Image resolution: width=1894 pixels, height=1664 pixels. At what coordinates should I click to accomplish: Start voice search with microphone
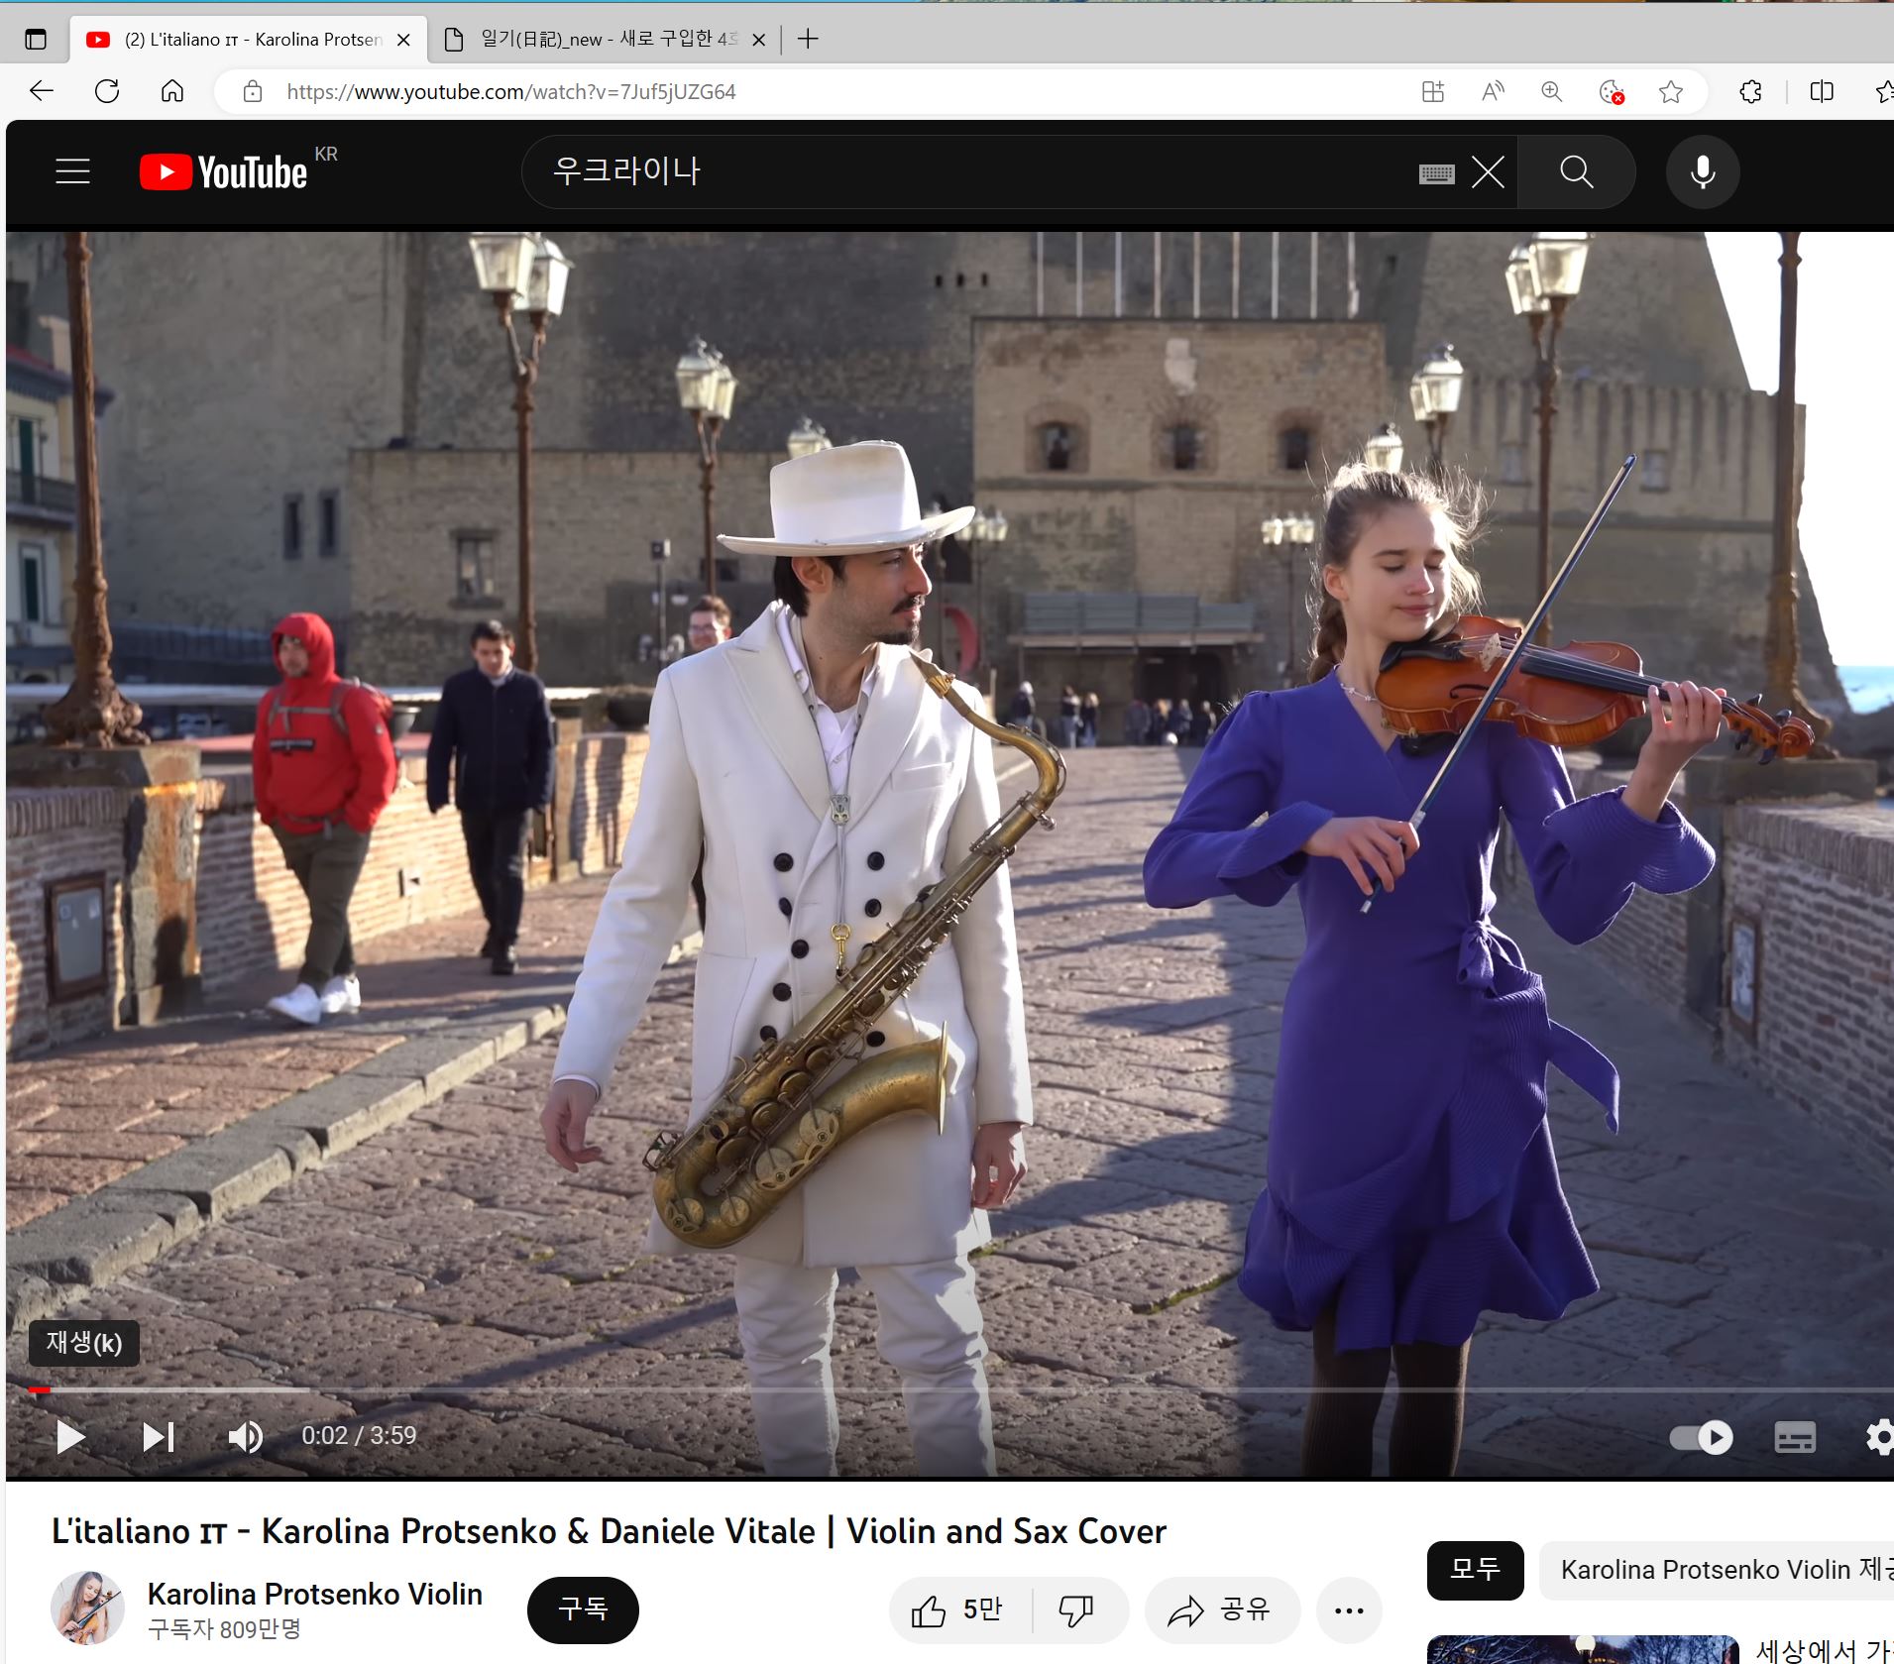(x=1702, y=172)
